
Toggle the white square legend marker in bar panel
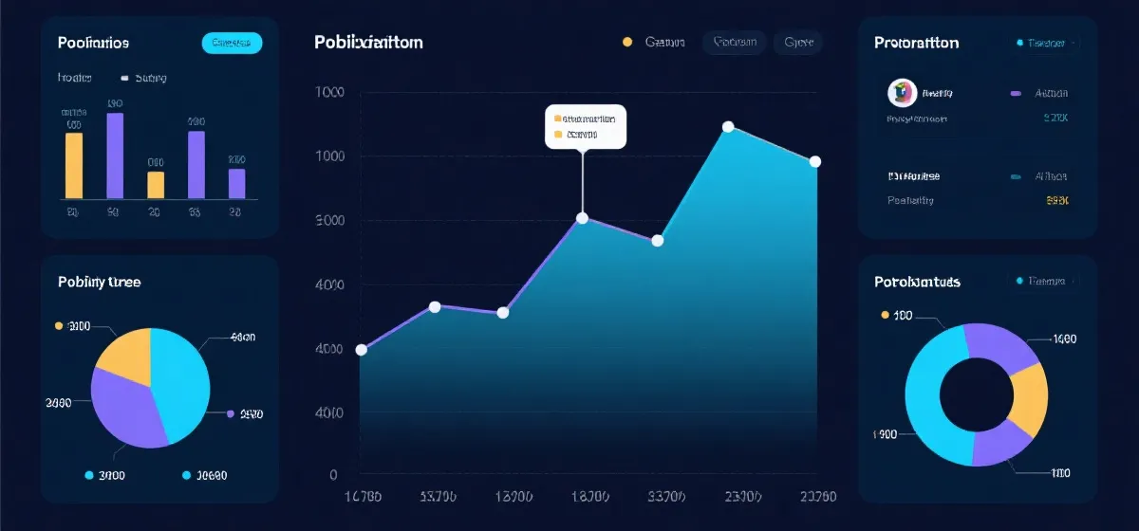pyautogui.click(x=123, y=79)
